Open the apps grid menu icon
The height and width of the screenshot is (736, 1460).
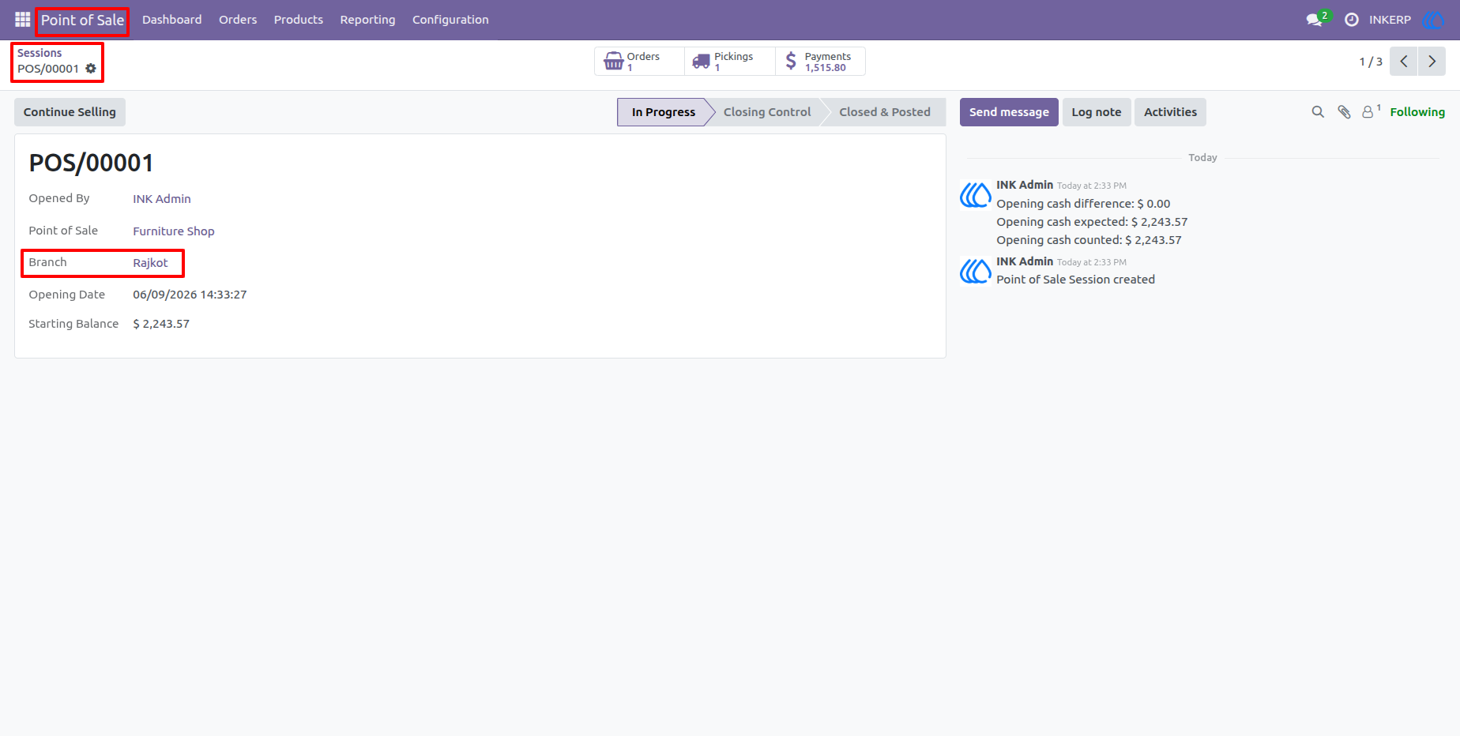(22, 19)
